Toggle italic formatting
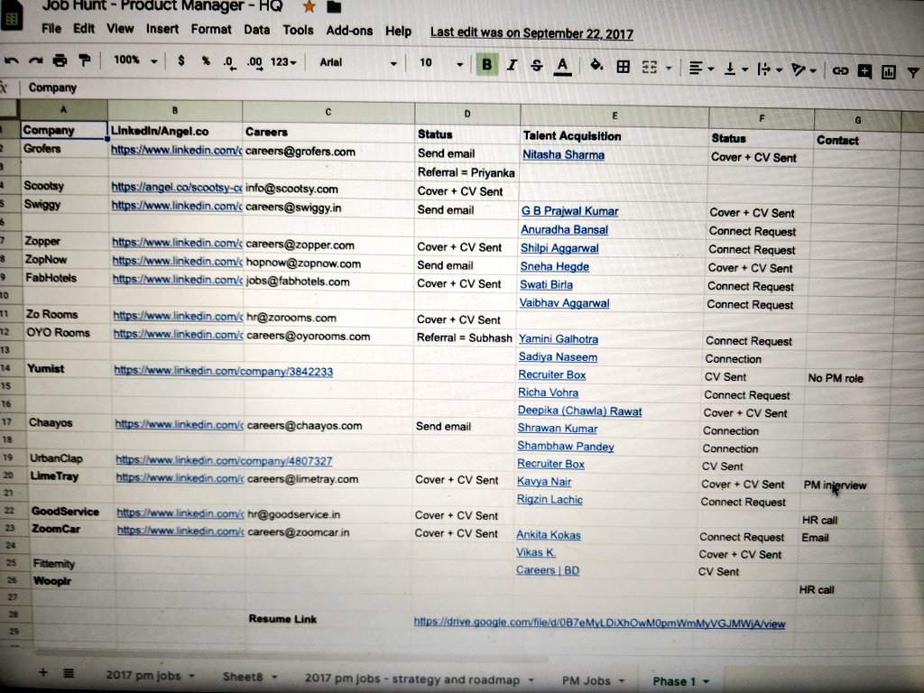The height and width of the screenshot is (693, 924). (512, 65)
